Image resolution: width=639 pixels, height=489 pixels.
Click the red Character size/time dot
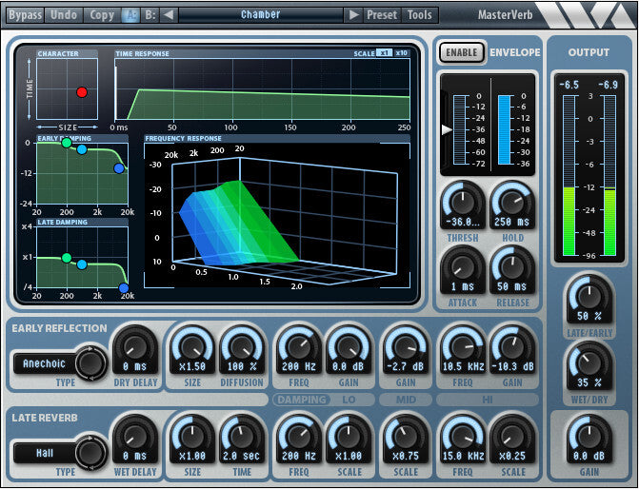pos(82,92)
